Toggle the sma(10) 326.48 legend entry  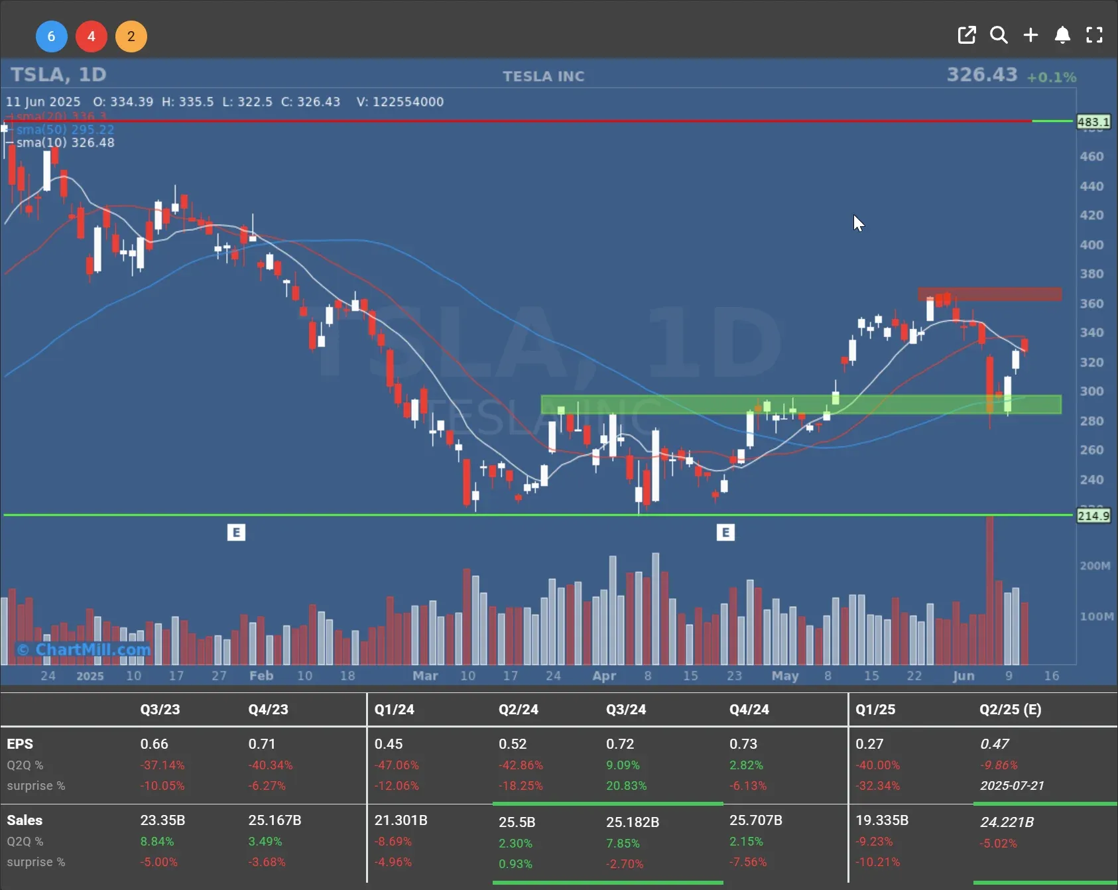pyautogui.click(x=65, y=143)
